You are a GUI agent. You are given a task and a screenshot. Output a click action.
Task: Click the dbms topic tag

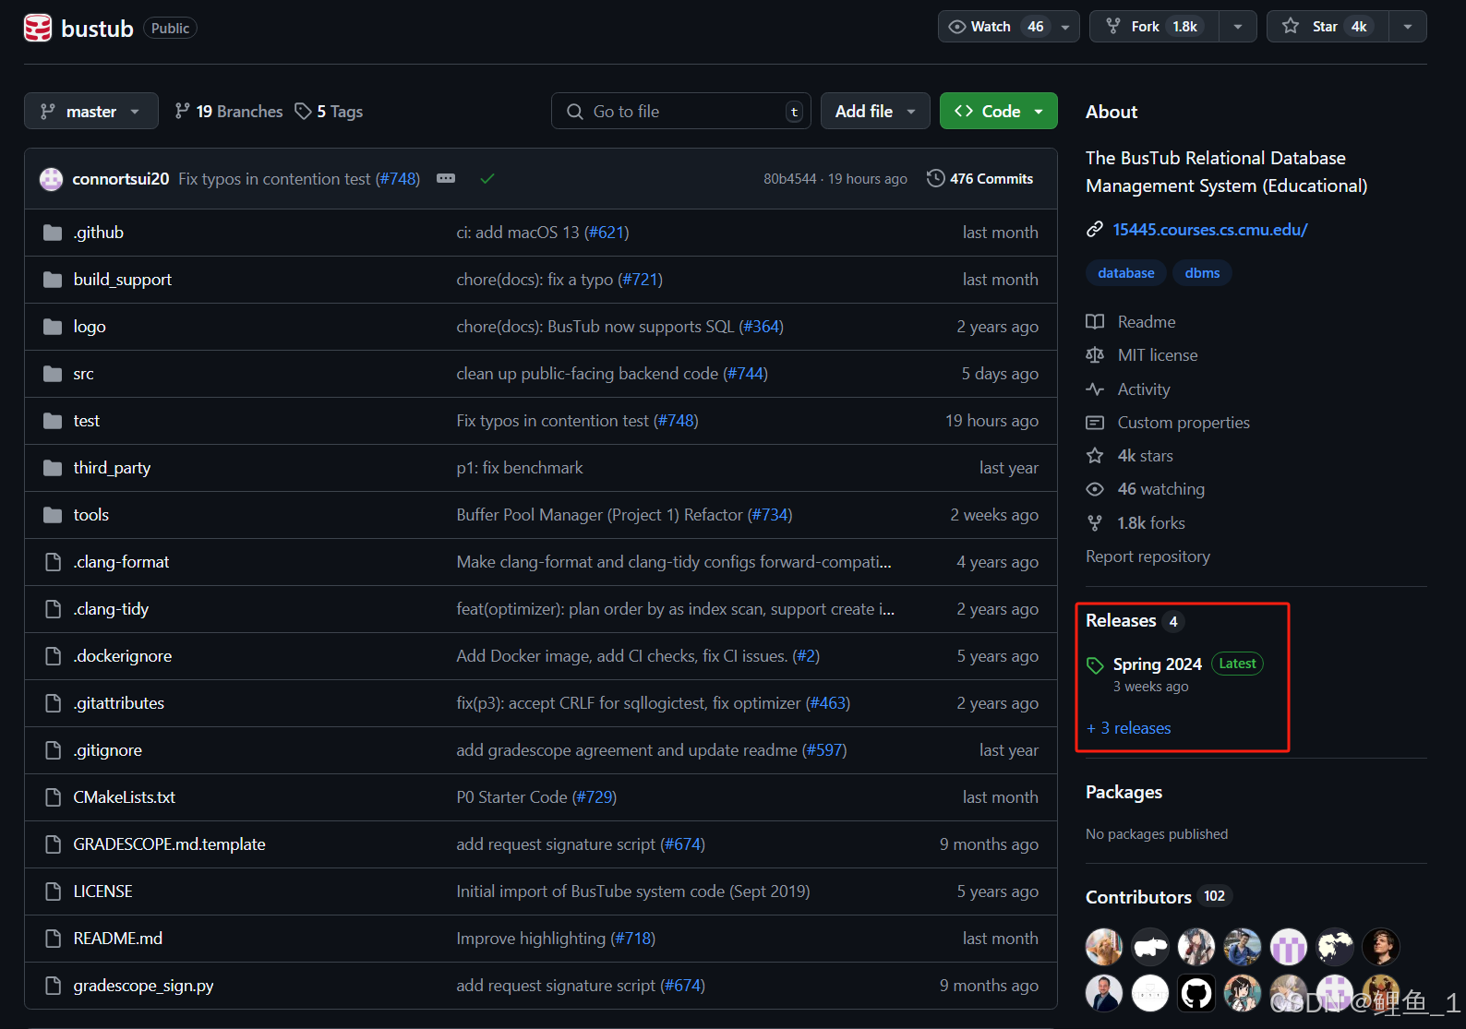point(1202,273)
